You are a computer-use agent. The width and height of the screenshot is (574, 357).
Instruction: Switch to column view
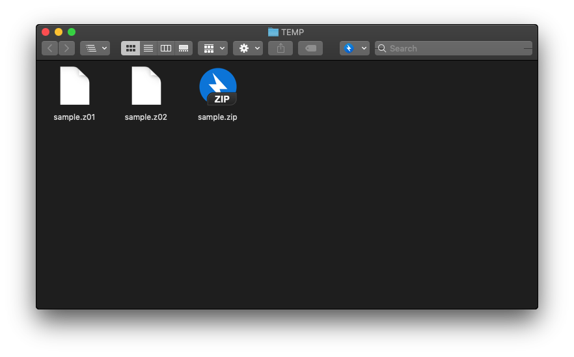tap(166, 48)
